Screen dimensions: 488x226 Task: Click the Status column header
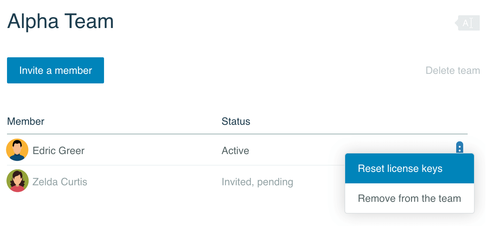pos(236,121)
